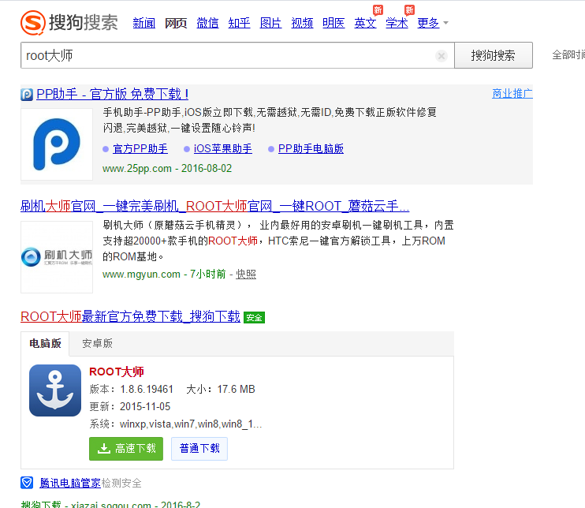The height and width of the screenshot is (508, 585).
Task: Click the Tencent PC Manager shield icon
Action: point(27,483)
